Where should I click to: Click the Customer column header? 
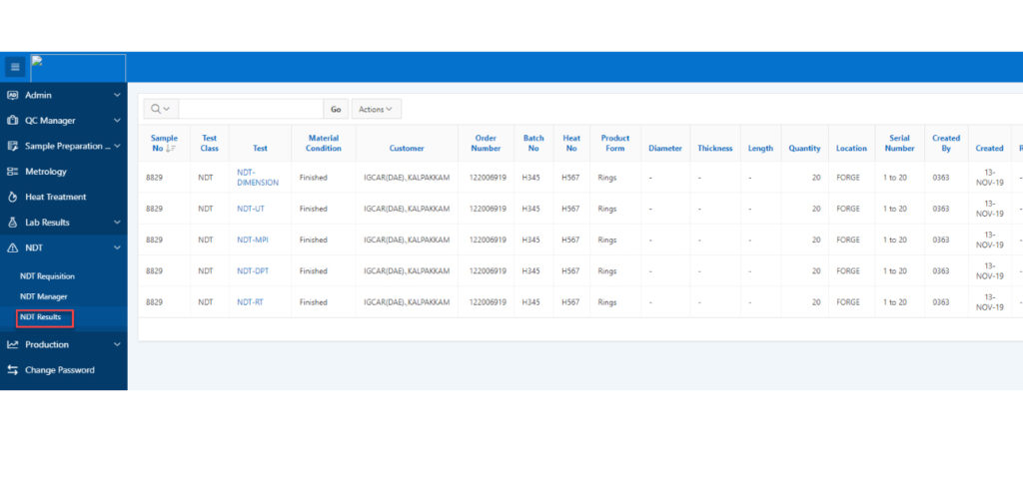[x=407, y=149]
